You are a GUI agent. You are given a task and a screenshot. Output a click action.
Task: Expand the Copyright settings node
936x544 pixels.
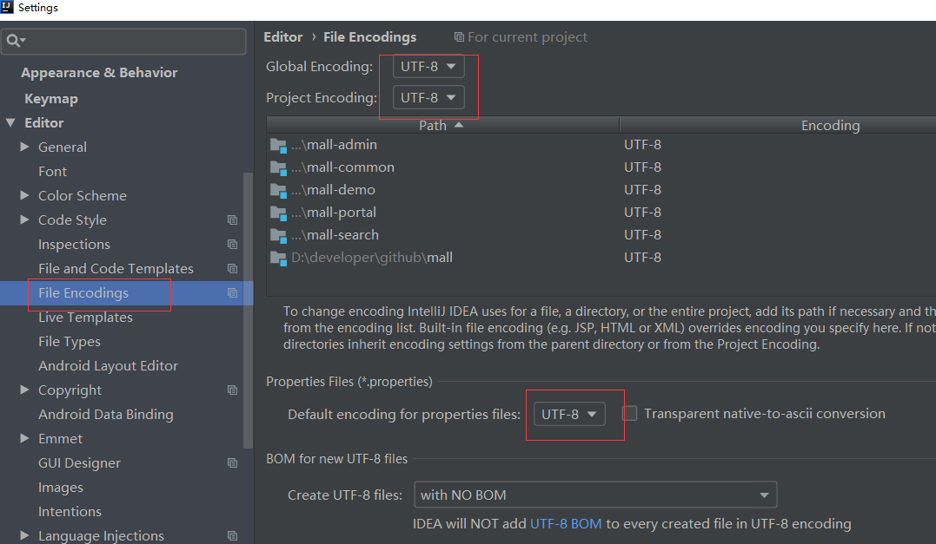tap(25, 390)
